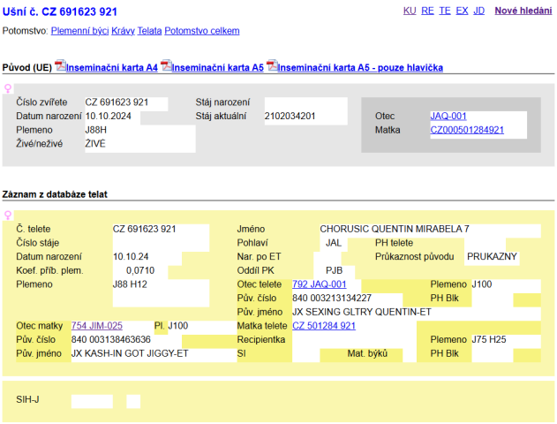
Task: Click PDF icon beside Inseminační karta A4
Action: tap(60, 66)
